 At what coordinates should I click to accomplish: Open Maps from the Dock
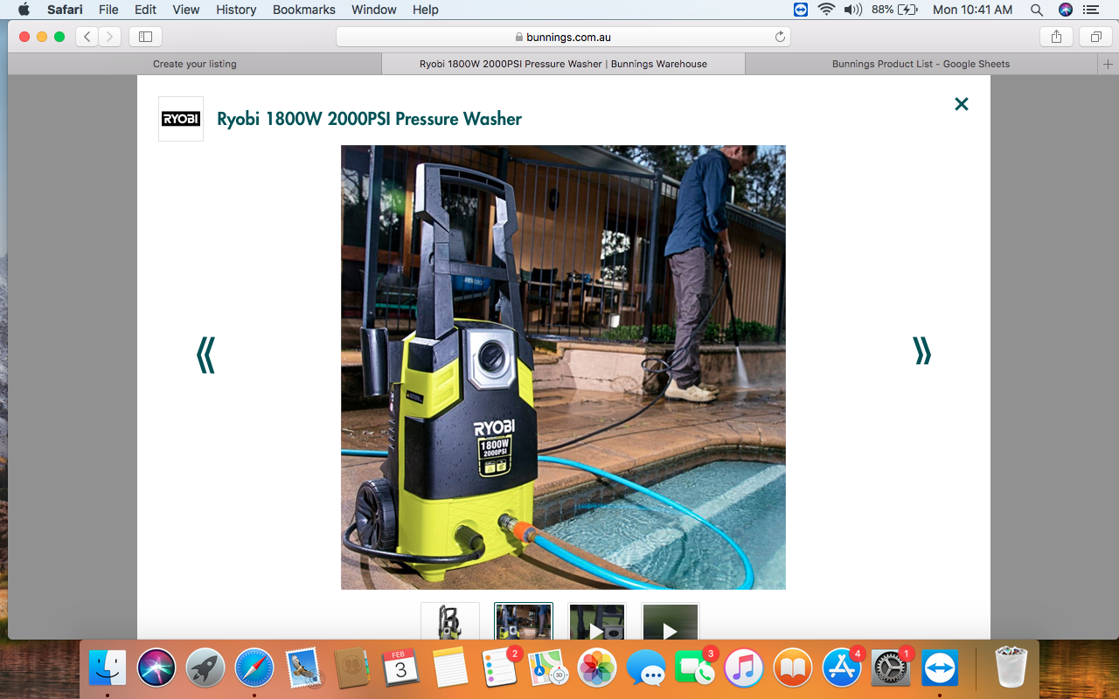point(548,669)
